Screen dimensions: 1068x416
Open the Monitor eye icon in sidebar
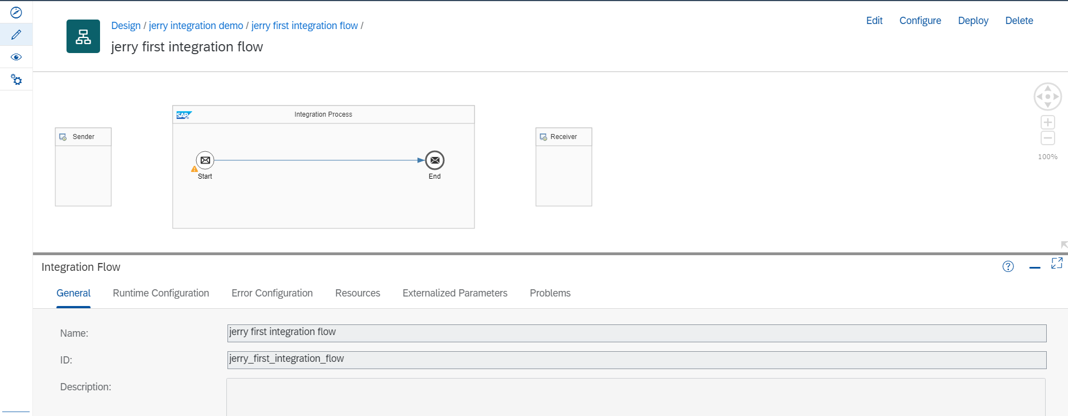pyautogui.click(x=16, y=57)
